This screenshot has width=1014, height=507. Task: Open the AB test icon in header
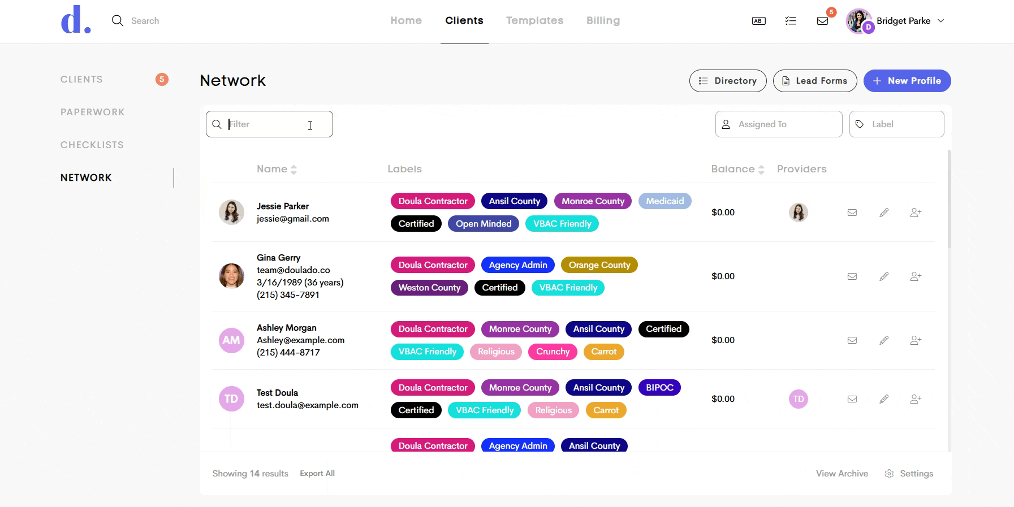tap(759, 21)
